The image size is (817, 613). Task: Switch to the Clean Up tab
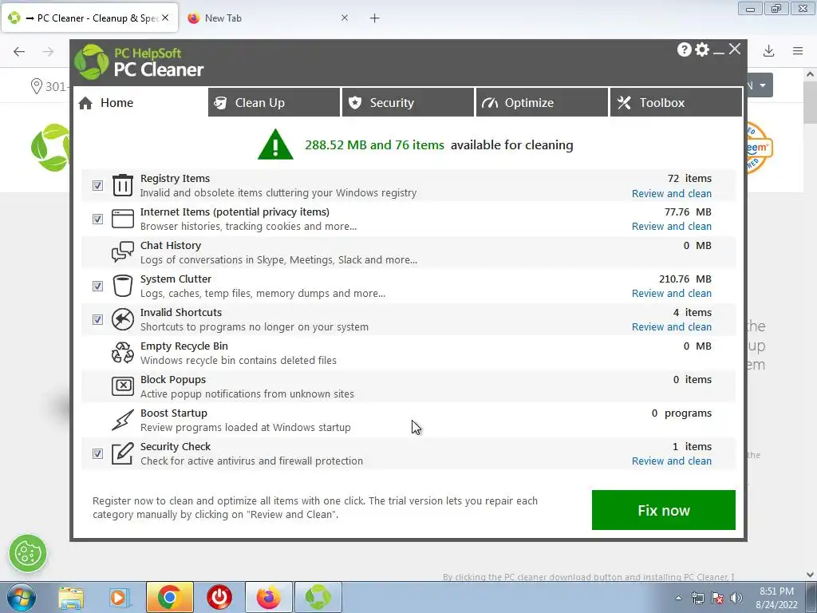click(274, 103)
